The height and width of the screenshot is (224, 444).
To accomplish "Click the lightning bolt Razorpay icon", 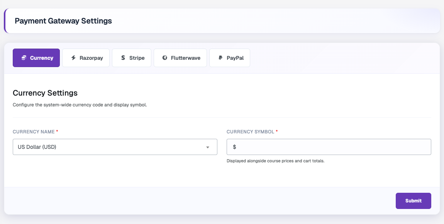I will (x=73, y=58).
